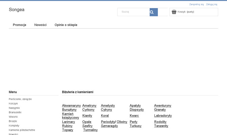Viewport: 227px width, 135px height.
Task: Open the Awenturyny link
Action: click(163, 106)
